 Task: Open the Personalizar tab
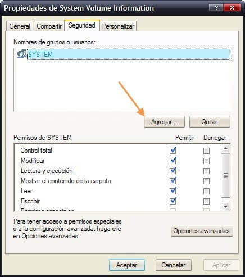point(118,26)
